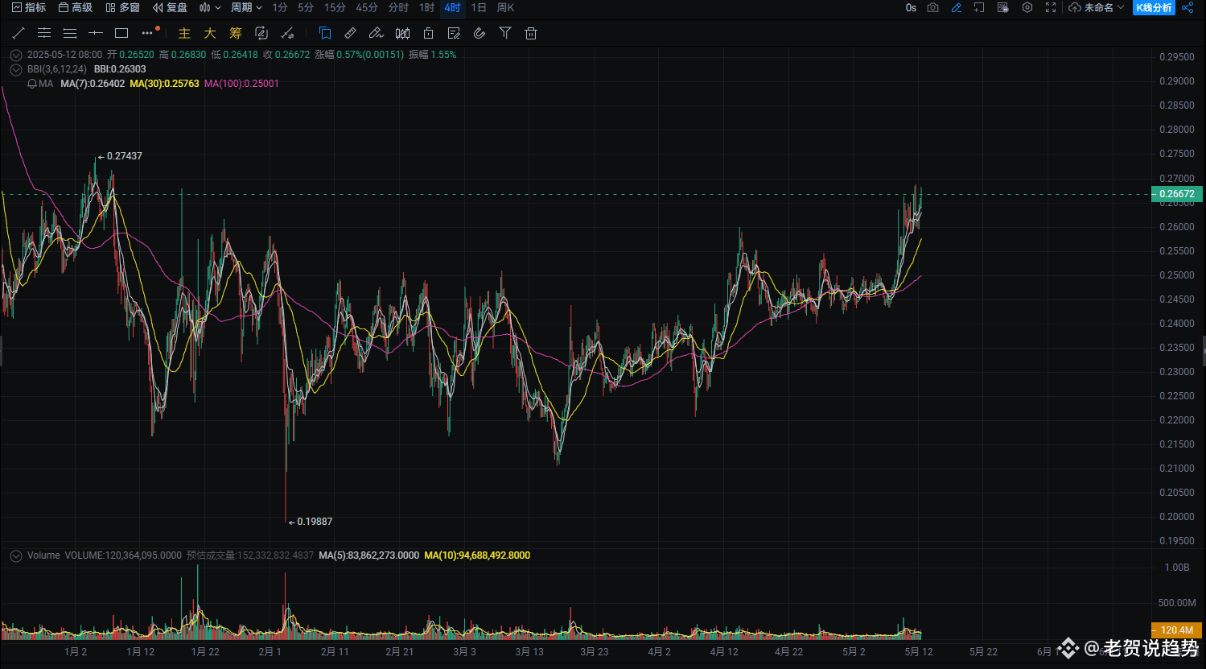Collapse the Volume indicator panel
Screen dimensions: 1206x669
(x=15, y=555)
